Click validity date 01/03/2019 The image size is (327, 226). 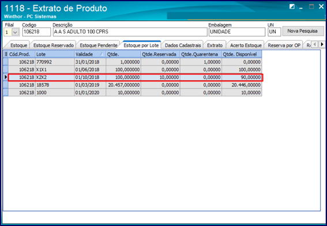(x=90, y=85)
